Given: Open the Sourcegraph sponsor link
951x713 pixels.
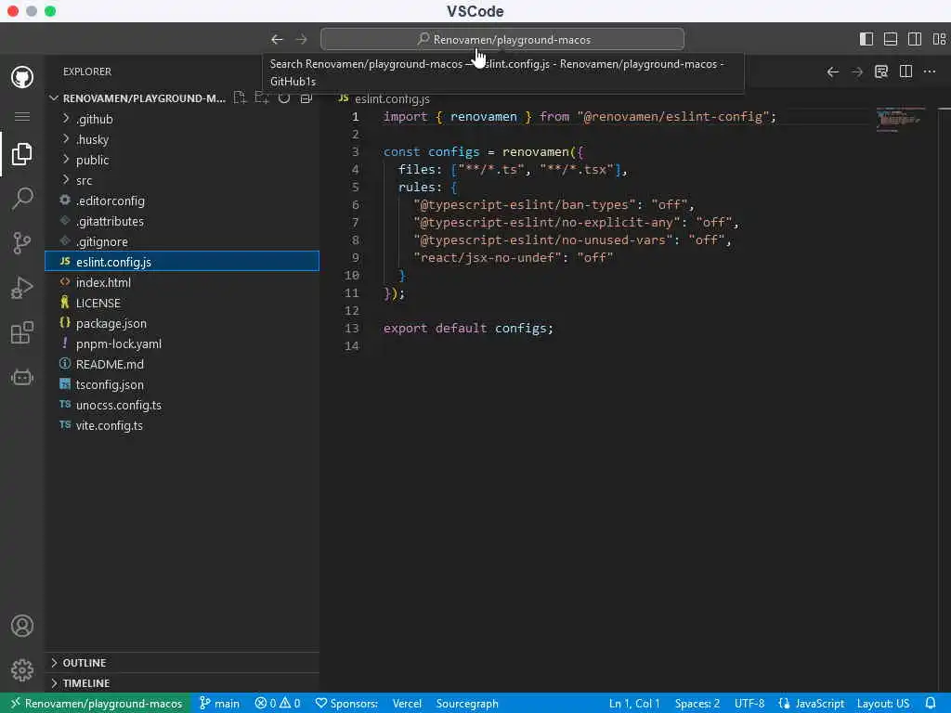Looking at the screenshot, I should point(467,704).
